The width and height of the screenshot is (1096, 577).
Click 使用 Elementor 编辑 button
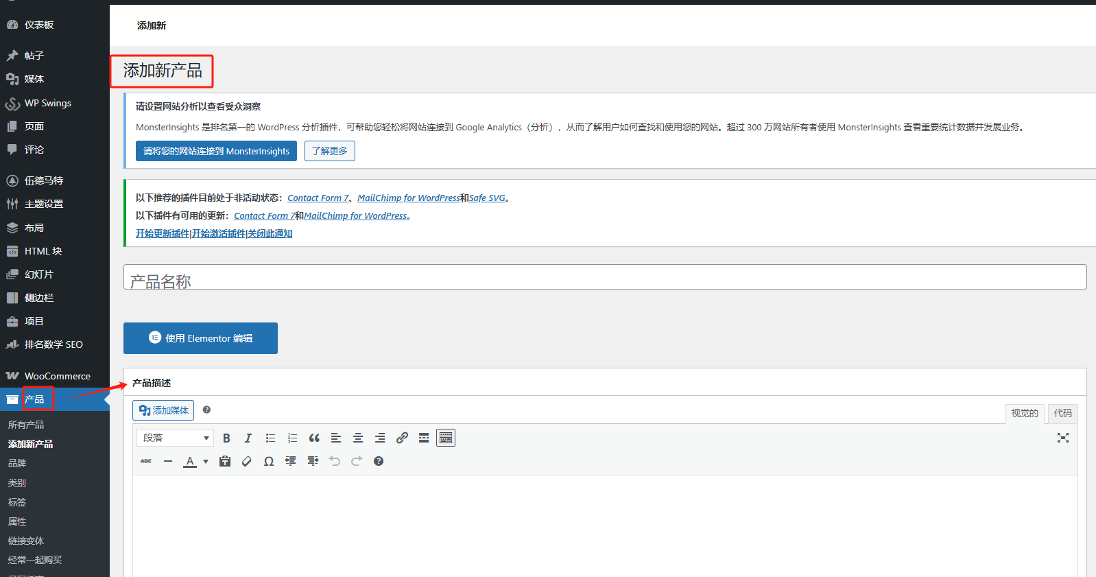[x=200, y=338]
